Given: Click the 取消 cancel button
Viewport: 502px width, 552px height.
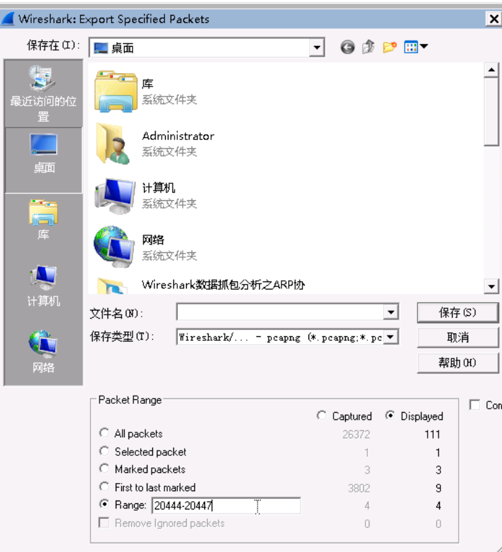Looking at the screenshot, I should pos(457,338).
